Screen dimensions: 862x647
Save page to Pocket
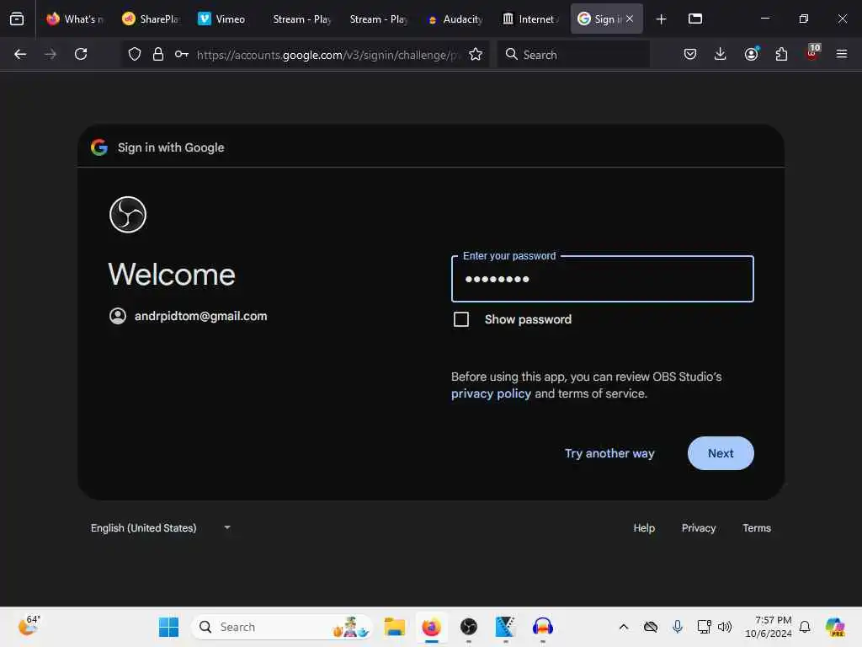pyautogui.click(x=690, y=54)
